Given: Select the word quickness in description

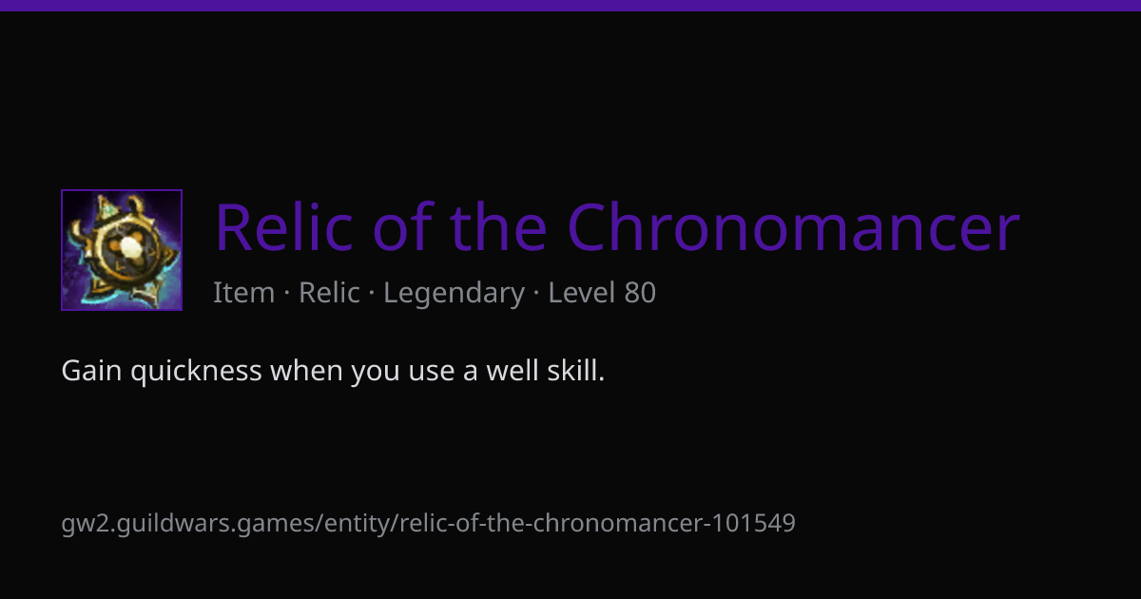Looking at the screenshot, I should coord(196,372).
